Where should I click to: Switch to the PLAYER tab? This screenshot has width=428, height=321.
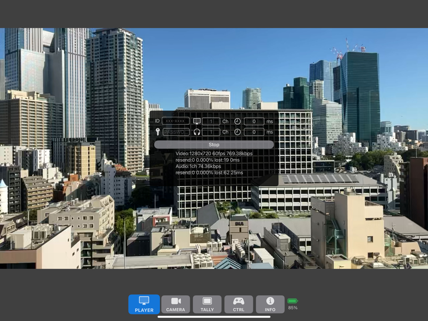[x=144, y=304]
